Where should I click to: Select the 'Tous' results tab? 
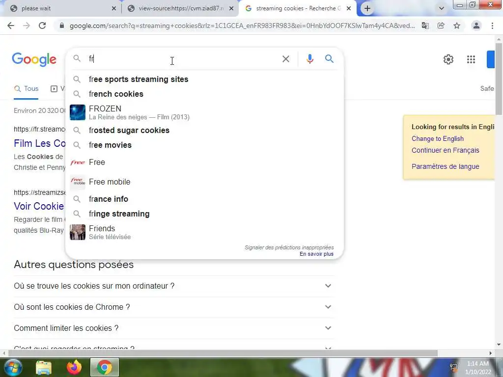[26, 88]
